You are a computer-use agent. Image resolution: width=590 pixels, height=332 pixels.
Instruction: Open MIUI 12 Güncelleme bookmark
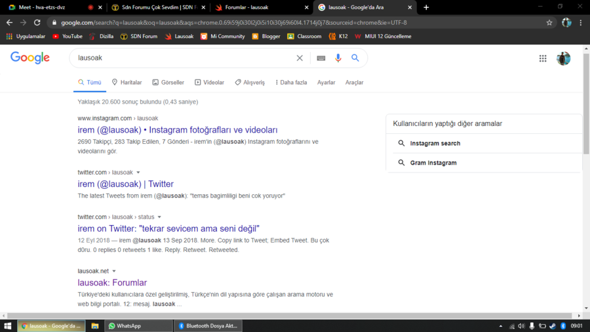[383, 37]
